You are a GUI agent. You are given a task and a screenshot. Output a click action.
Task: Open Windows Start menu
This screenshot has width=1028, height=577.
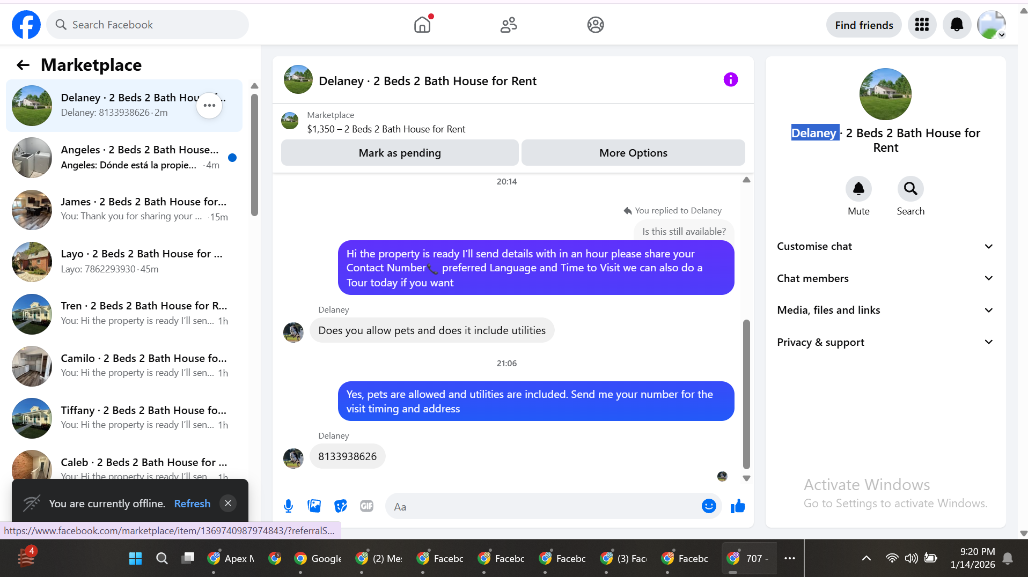pos(135,558)
